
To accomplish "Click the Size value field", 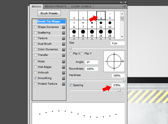I will tap(118, 43).
